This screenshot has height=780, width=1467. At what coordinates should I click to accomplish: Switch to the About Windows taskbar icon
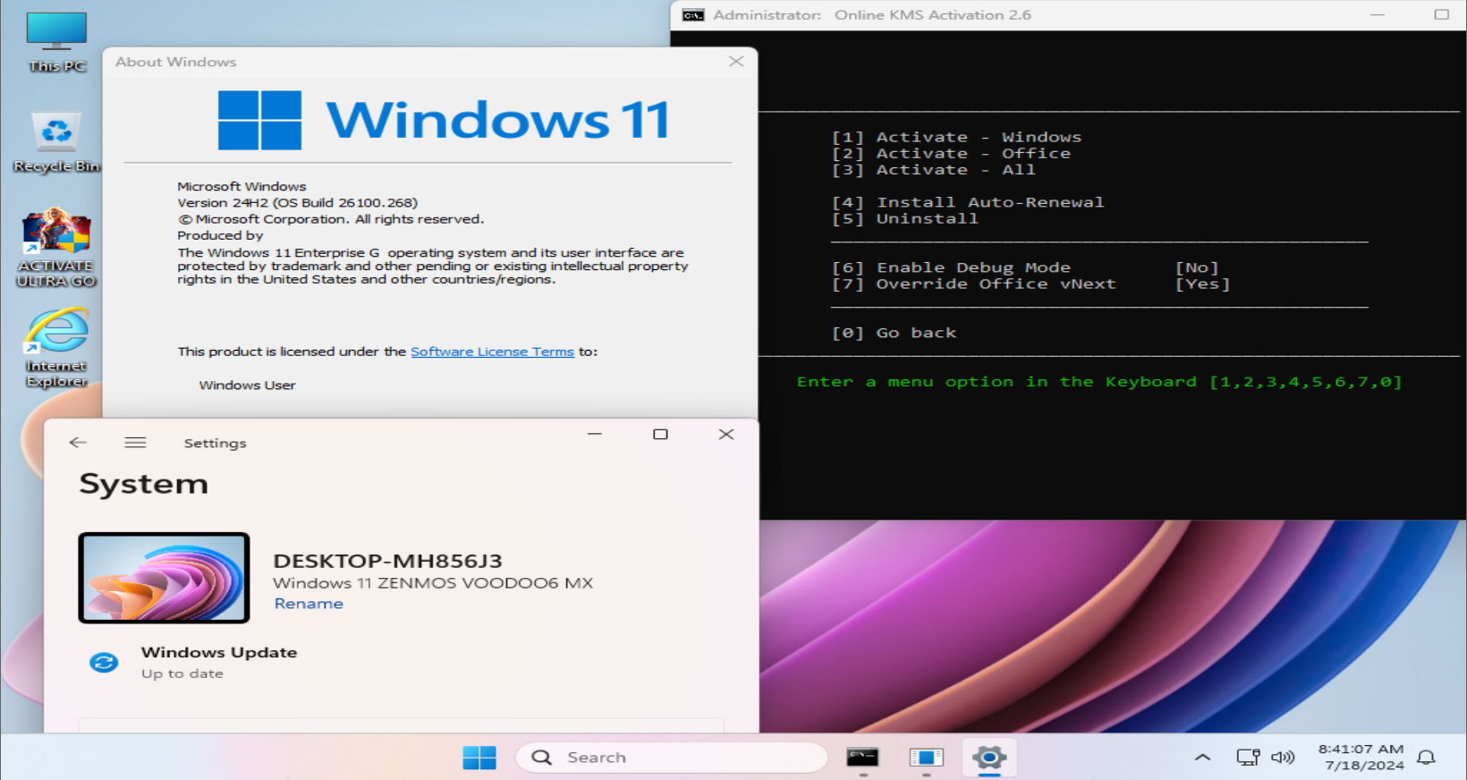click(926, 758)
